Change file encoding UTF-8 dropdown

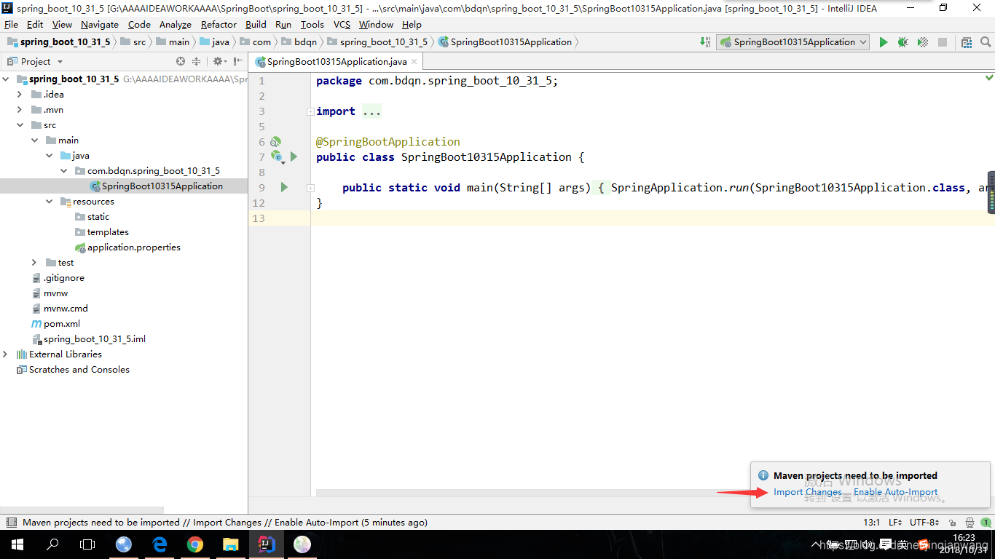click(924, 523)
